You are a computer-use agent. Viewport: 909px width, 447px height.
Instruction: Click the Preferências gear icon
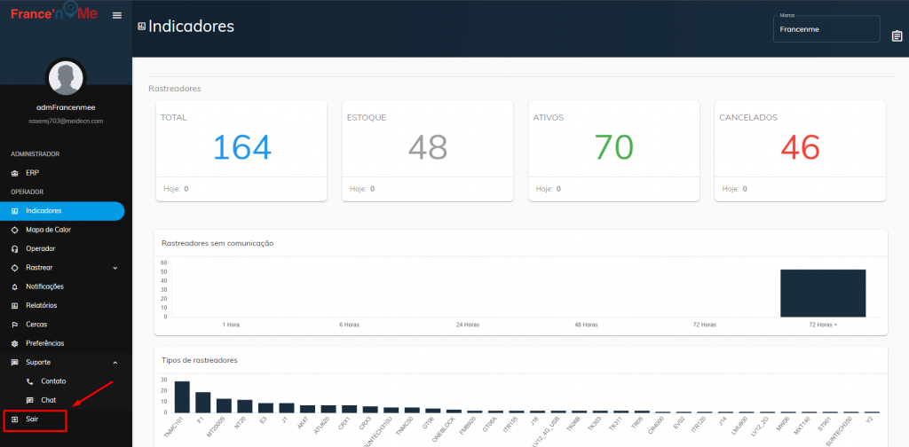pyautogui.click(x=14, y=343)
